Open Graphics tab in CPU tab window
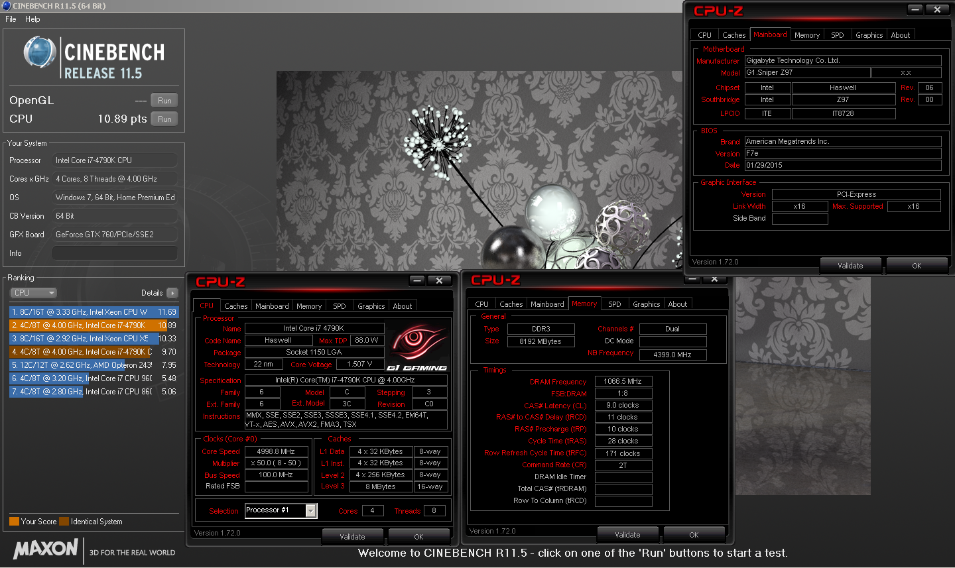Viewport: 955px width, 568px height. tap(371, 306)
